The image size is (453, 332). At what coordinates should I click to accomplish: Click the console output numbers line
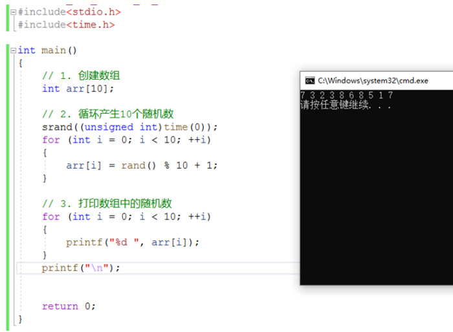click(x=346, y=95)
